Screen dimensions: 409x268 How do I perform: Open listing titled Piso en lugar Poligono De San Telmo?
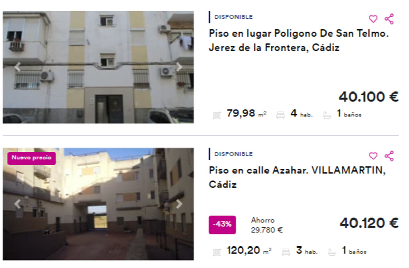[x=299, y=41]
